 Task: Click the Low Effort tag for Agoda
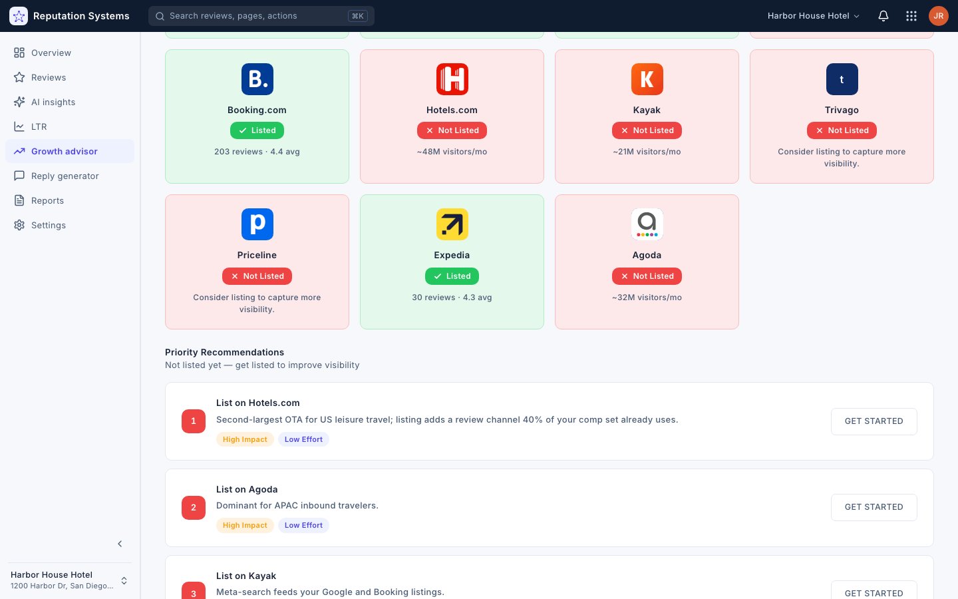point(303,525)
